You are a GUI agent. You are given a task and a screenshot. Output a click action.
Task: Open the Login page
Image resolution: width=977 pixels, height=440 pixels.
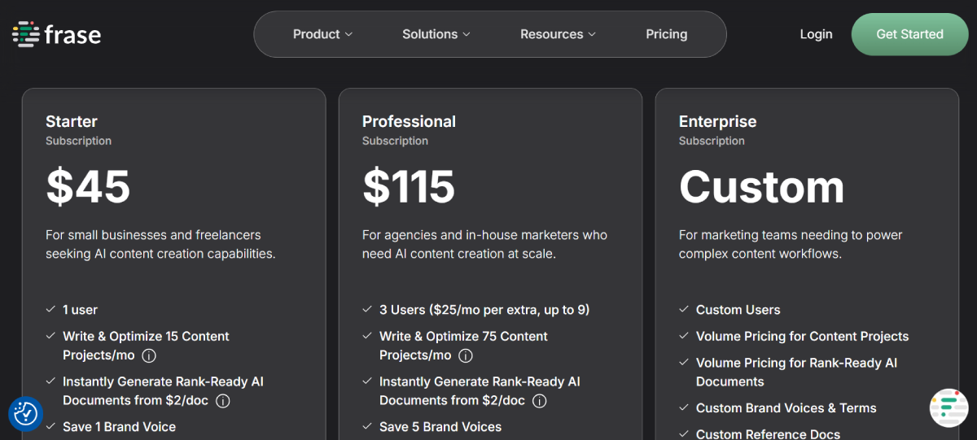pos(816,34)
